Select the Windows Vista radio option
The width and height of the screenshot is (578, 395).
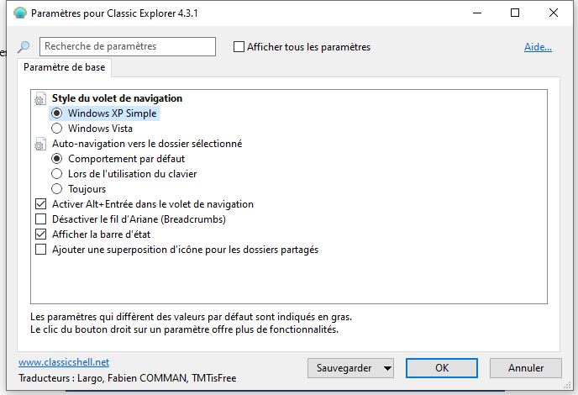56,129
